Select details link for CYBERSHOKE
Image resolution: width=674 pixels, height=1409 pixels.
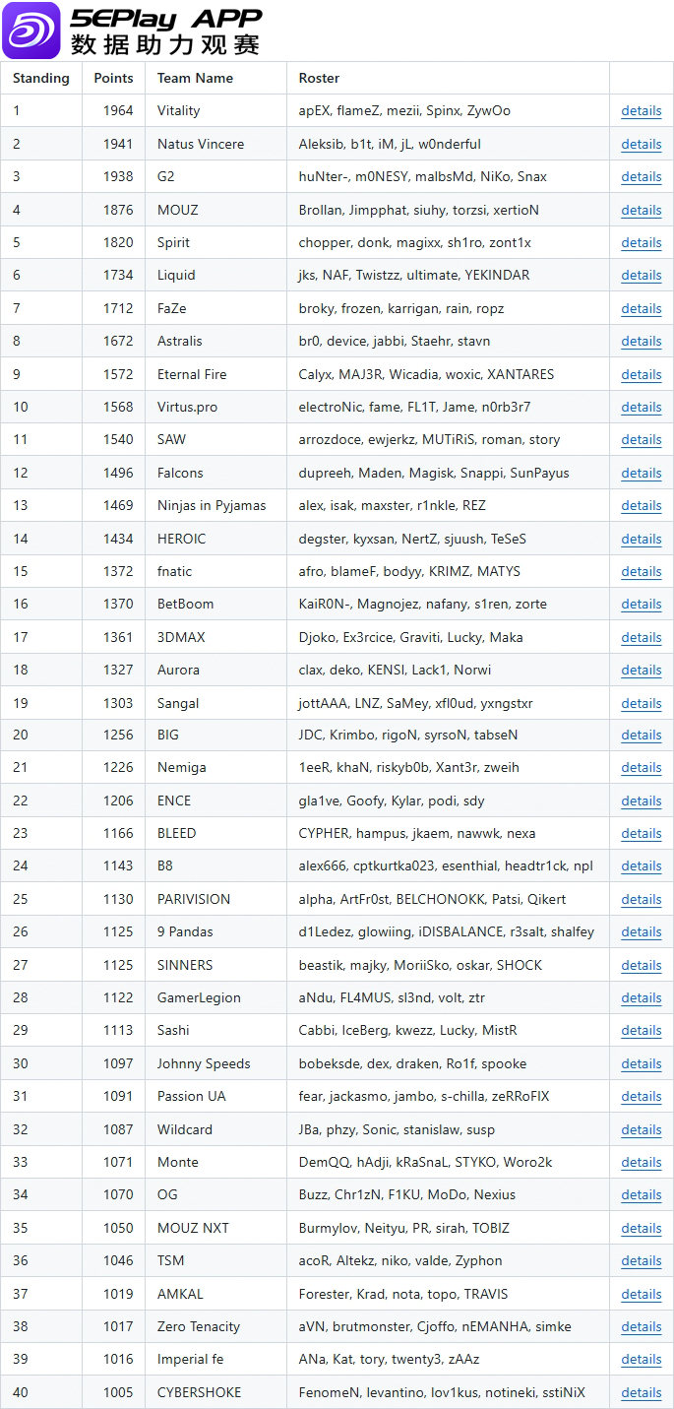(642, 1392)
